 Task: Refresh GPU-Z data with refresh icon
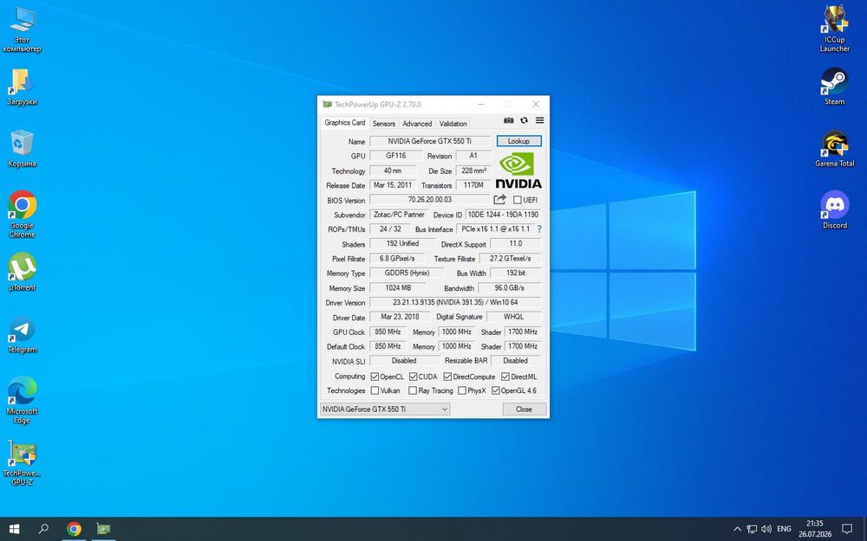pyautogui.click(x=525, y=120)
